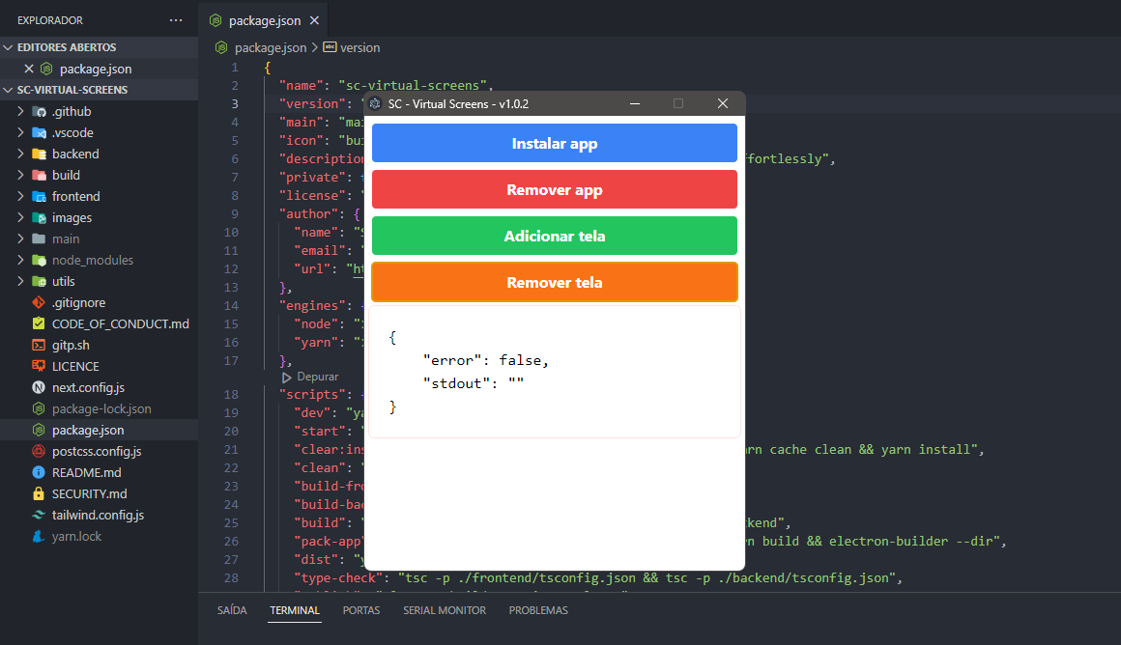This screenshot has width=1121, height=645.
Task: Collapse the EDITORES ABERTOS section
Action: pyautogui.click(x=8, y=46)
